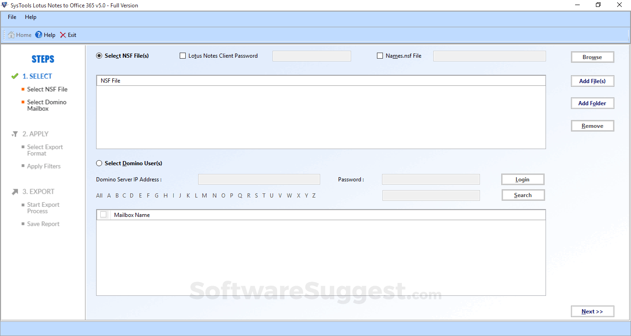Click the Remove button

(592, 126)
